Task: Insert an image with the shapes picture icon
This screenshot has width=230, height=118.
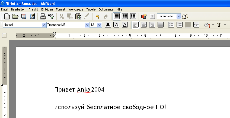Action: point(144,16)
